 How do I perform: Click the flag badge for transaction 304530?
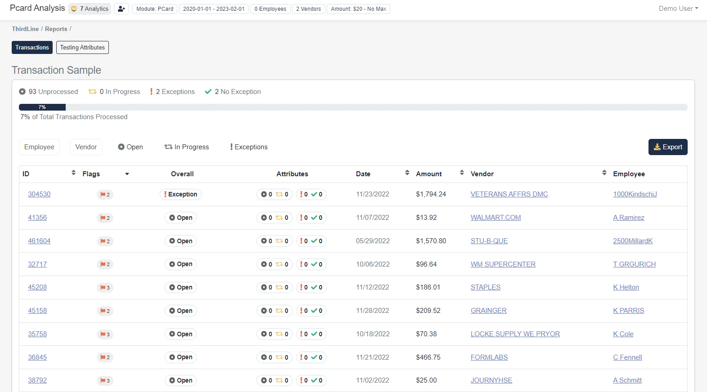105,195
